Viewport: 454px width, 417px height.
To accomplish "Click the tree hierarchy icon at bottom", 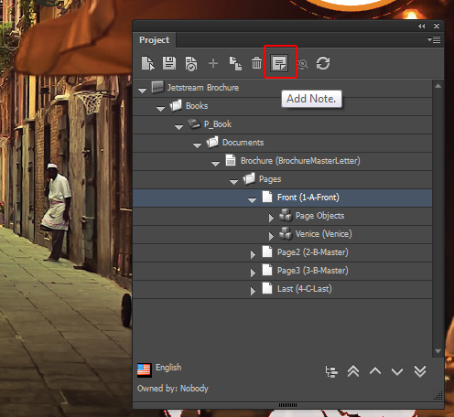I will [x=331, y=371].
